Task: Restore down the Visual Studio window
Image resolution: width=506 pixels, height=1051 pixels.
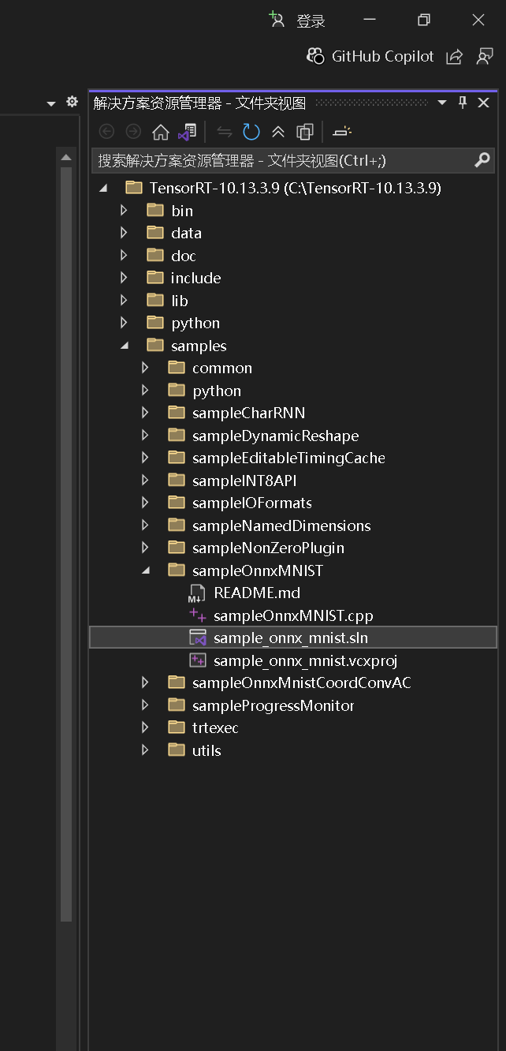Action: [x=424, y=21]
